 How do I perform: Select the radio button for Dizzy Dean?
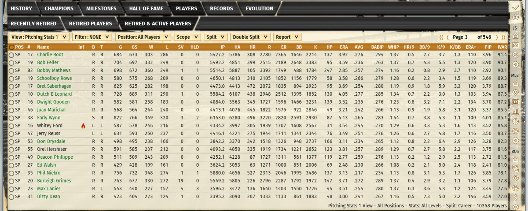click(11, 197)
